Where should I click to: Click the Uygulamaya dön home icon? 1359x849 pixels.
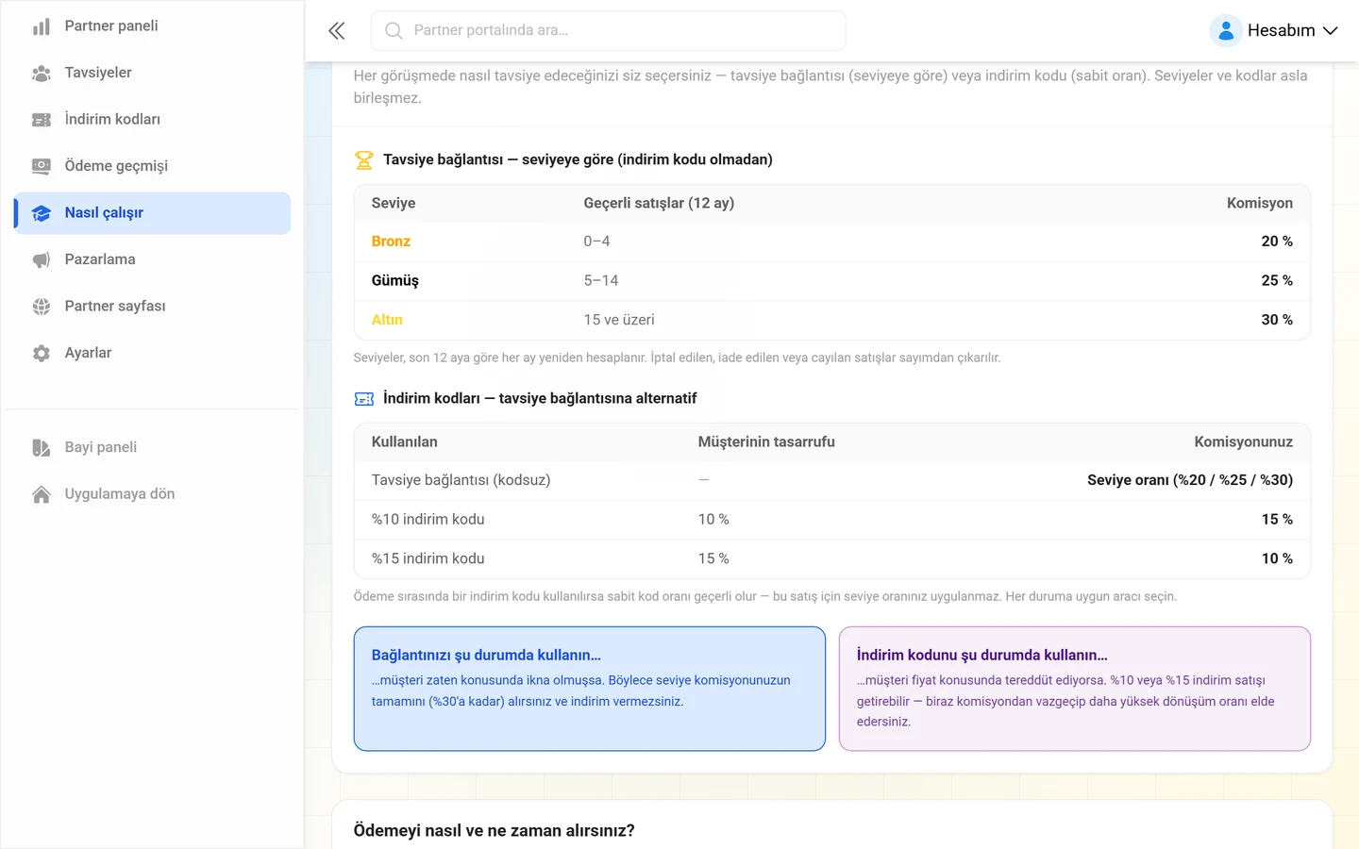pos(42,494)
